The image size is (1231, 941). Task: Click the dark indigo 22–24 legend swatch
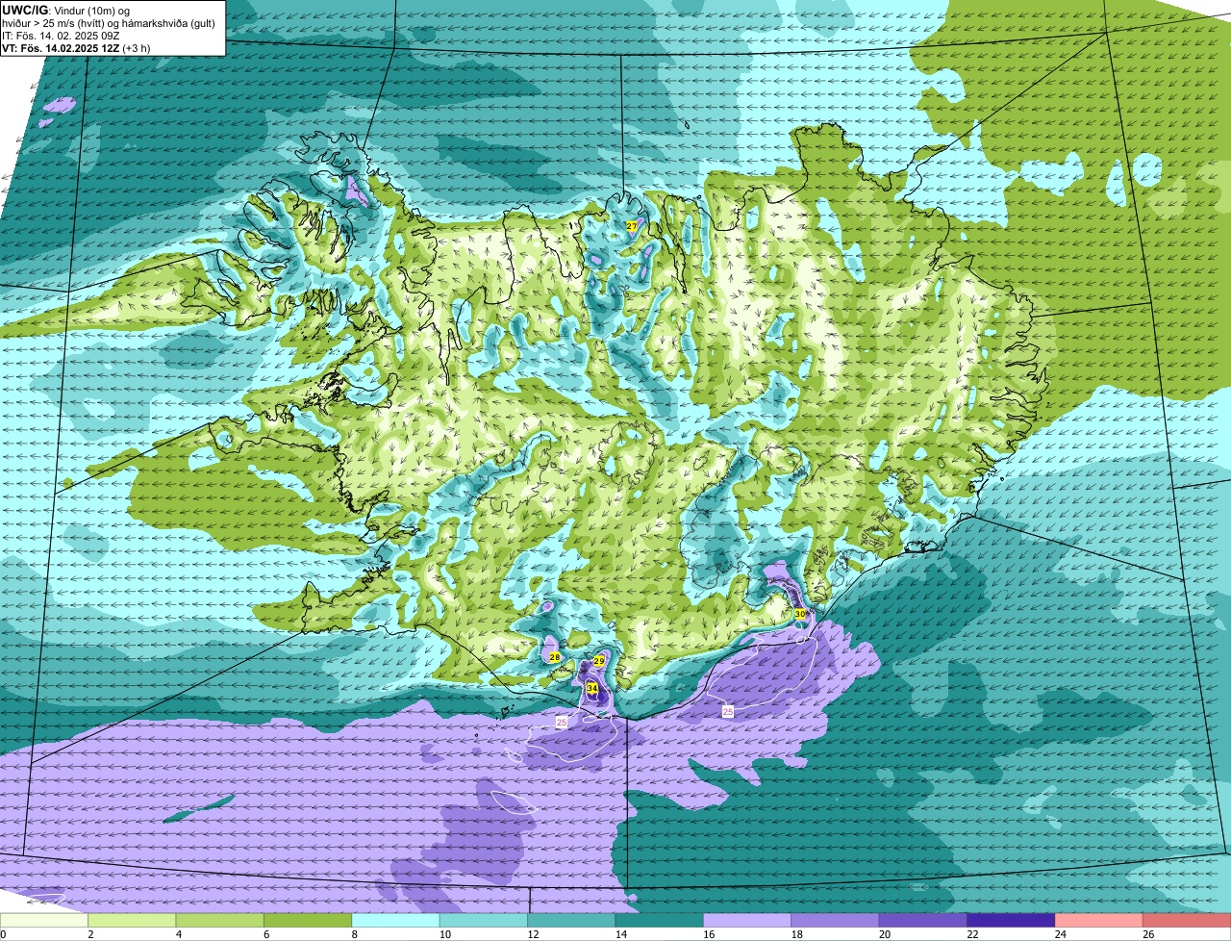pos(1011,921)
